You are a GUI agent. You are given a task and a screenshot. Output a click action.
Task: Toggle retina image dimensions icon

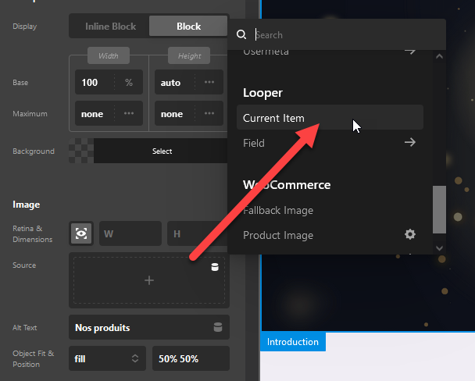(x=81, y=233)
